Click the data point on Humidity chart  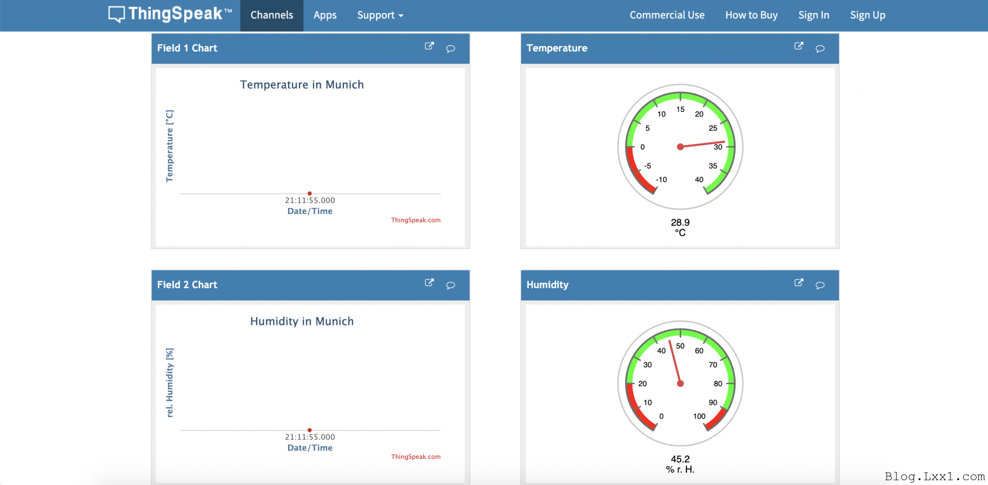coord(310,430)
